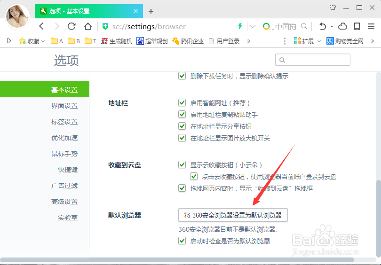Image resolution: width=381 pixels, height=265 pixels.
Task: Toggle the bookmarks sidebar icon
Action: pos(9,41)
